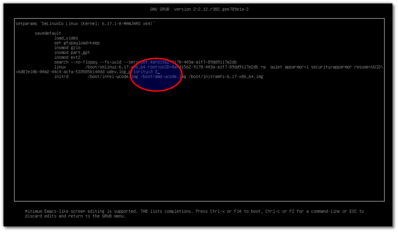Select the 'set gfxpayload=keep' line
Image resolution: width=398 pixels, height=232 pixels.
(77, 43)
